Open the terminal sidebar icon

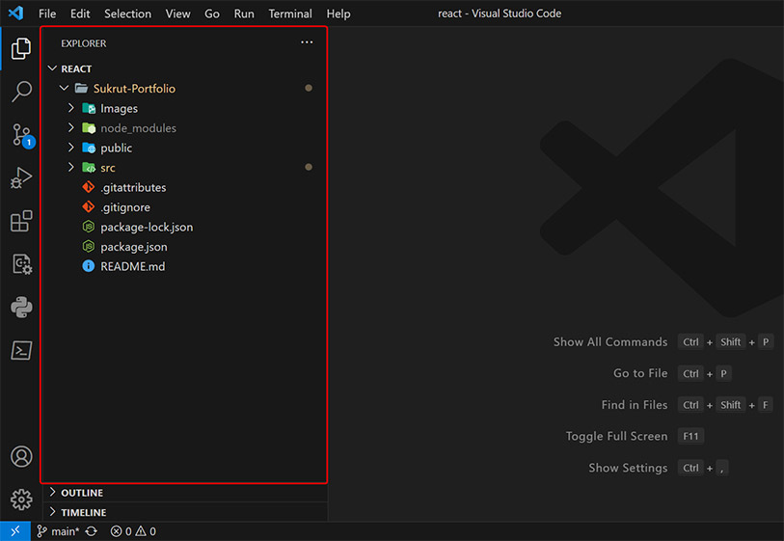click(21, 350)
